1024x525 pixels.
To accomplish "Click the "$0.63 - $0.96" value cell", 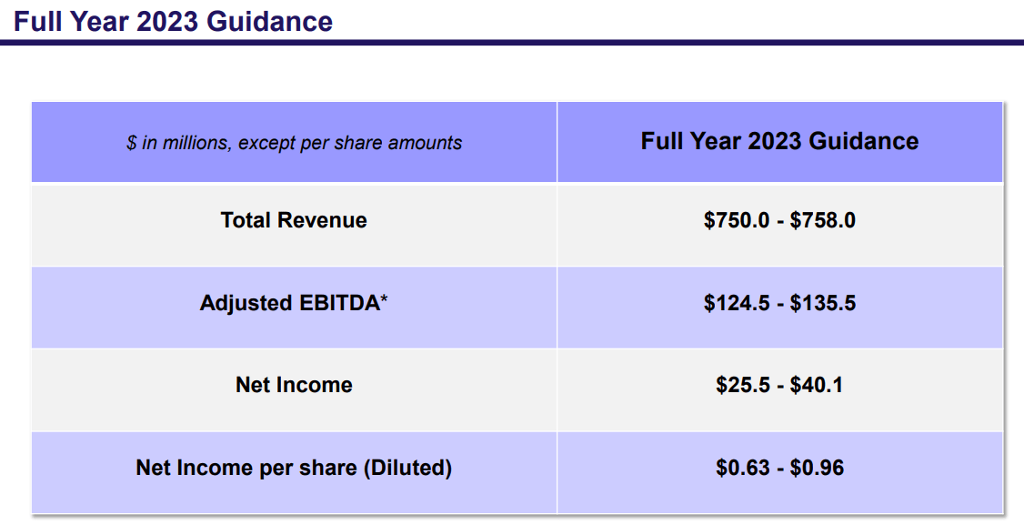I will 779,467.
